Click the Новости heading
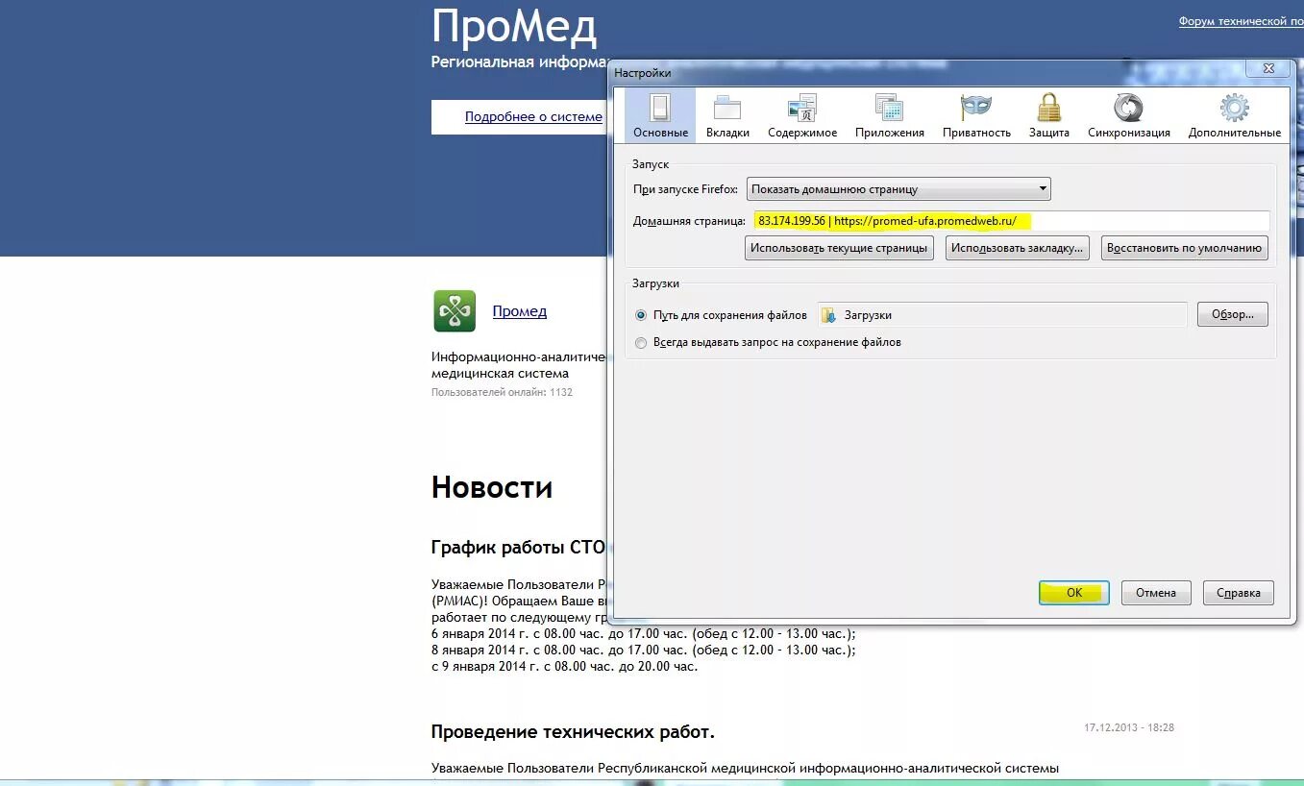 (492, 487)
